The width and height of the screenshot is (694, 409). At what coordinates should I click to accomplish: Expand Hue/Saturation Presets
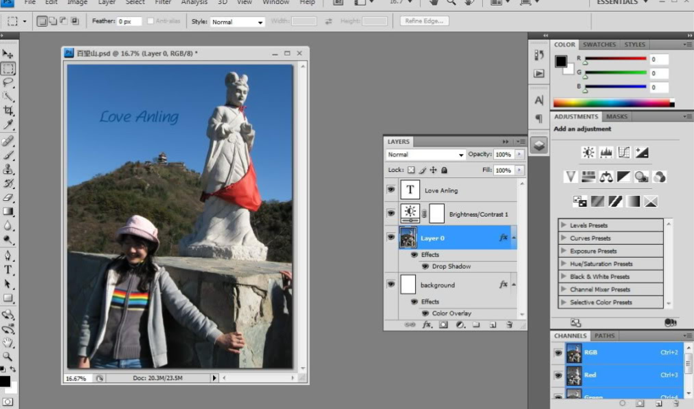tap(563, 263)
